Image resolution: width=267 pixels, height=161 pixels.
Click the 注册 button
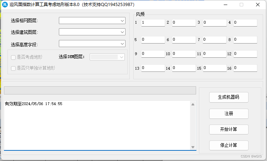click(x=229, y=114)
